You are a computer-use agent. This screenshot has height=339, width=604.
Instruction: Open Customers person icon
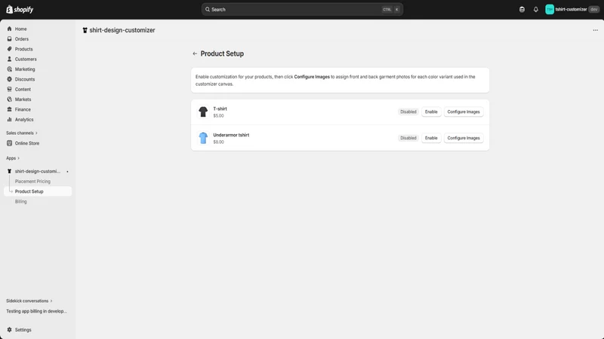[9, 59]
